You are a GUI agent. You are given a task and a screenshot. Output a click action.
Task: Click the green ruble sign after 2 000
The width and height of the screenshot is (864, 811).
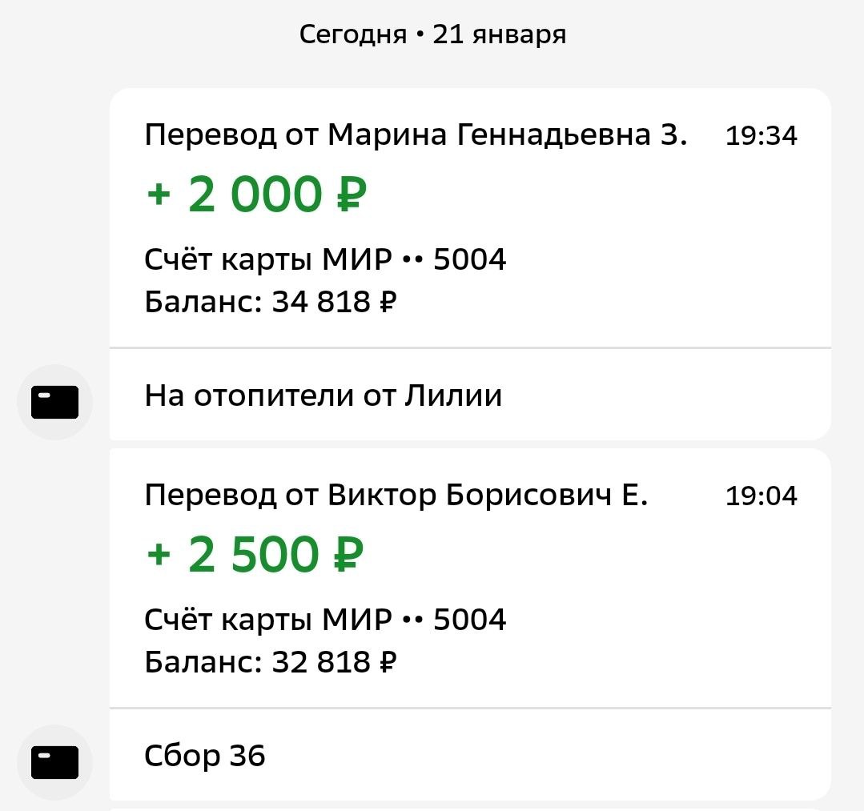pyautogui.click(x=350, y=195)
